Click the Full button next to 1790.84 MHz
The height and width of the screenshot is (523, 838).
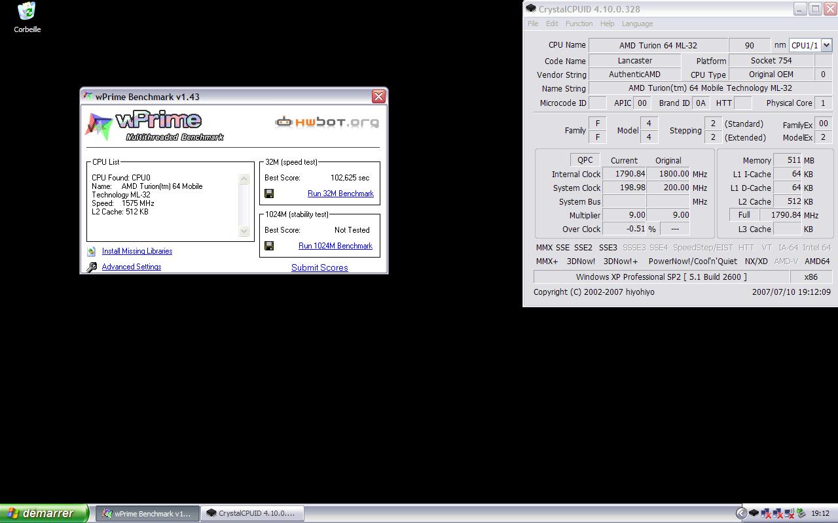pos(744,215)
